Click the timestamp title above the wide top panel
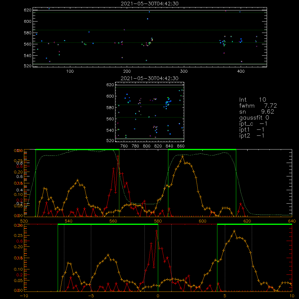Viewport: 299px width, 299px height. point(150,4)
